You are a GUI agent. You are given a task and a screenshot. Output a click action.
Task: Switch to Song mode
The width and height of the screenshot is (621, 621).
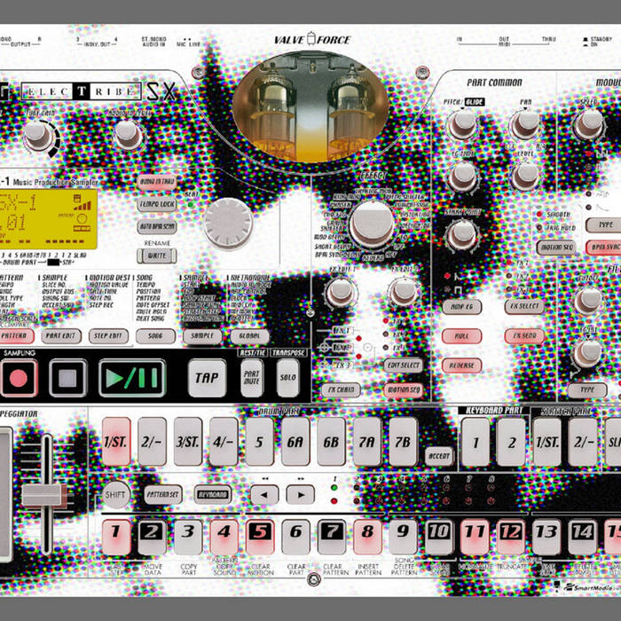[155, 336]
